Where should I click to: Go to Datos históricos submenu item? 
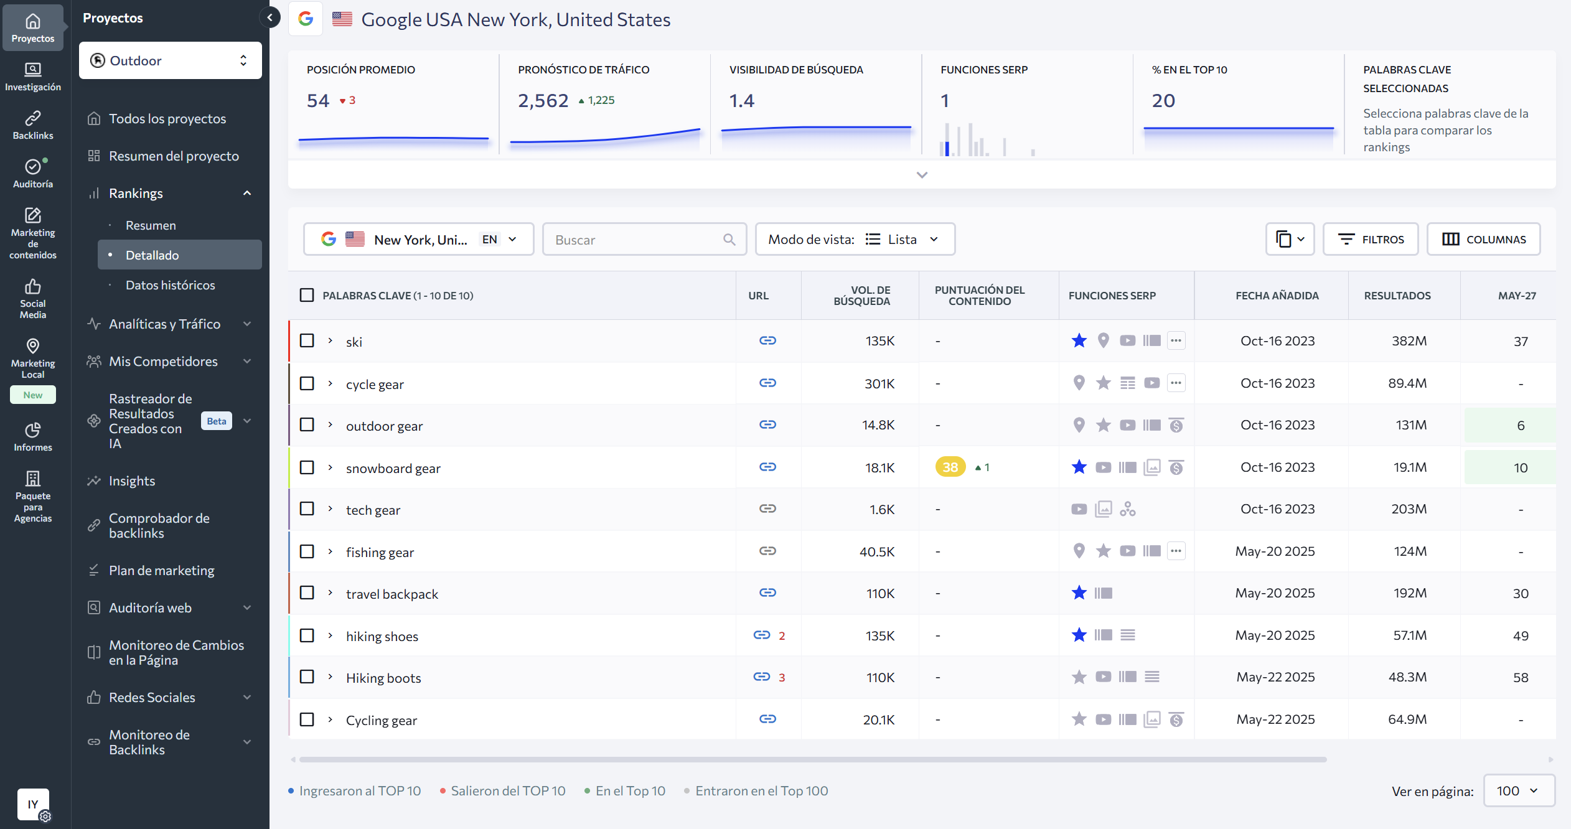[170, 285]
